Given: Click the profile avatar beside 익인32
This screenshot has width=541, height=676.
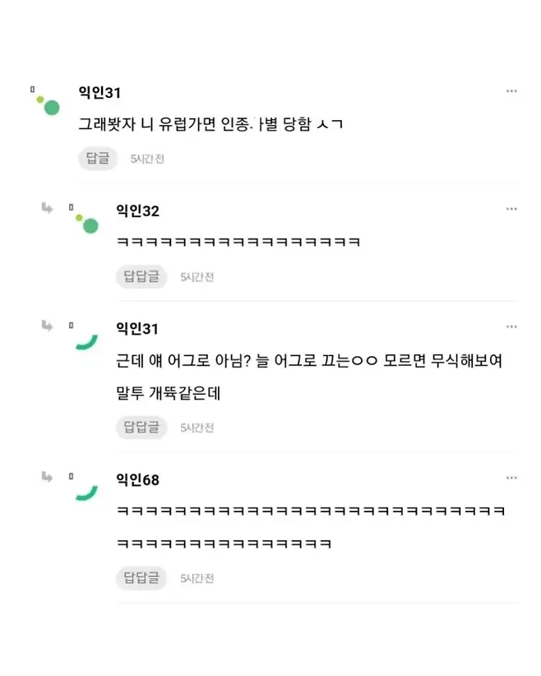Looking at the screenshot, I should click(86, 222).
